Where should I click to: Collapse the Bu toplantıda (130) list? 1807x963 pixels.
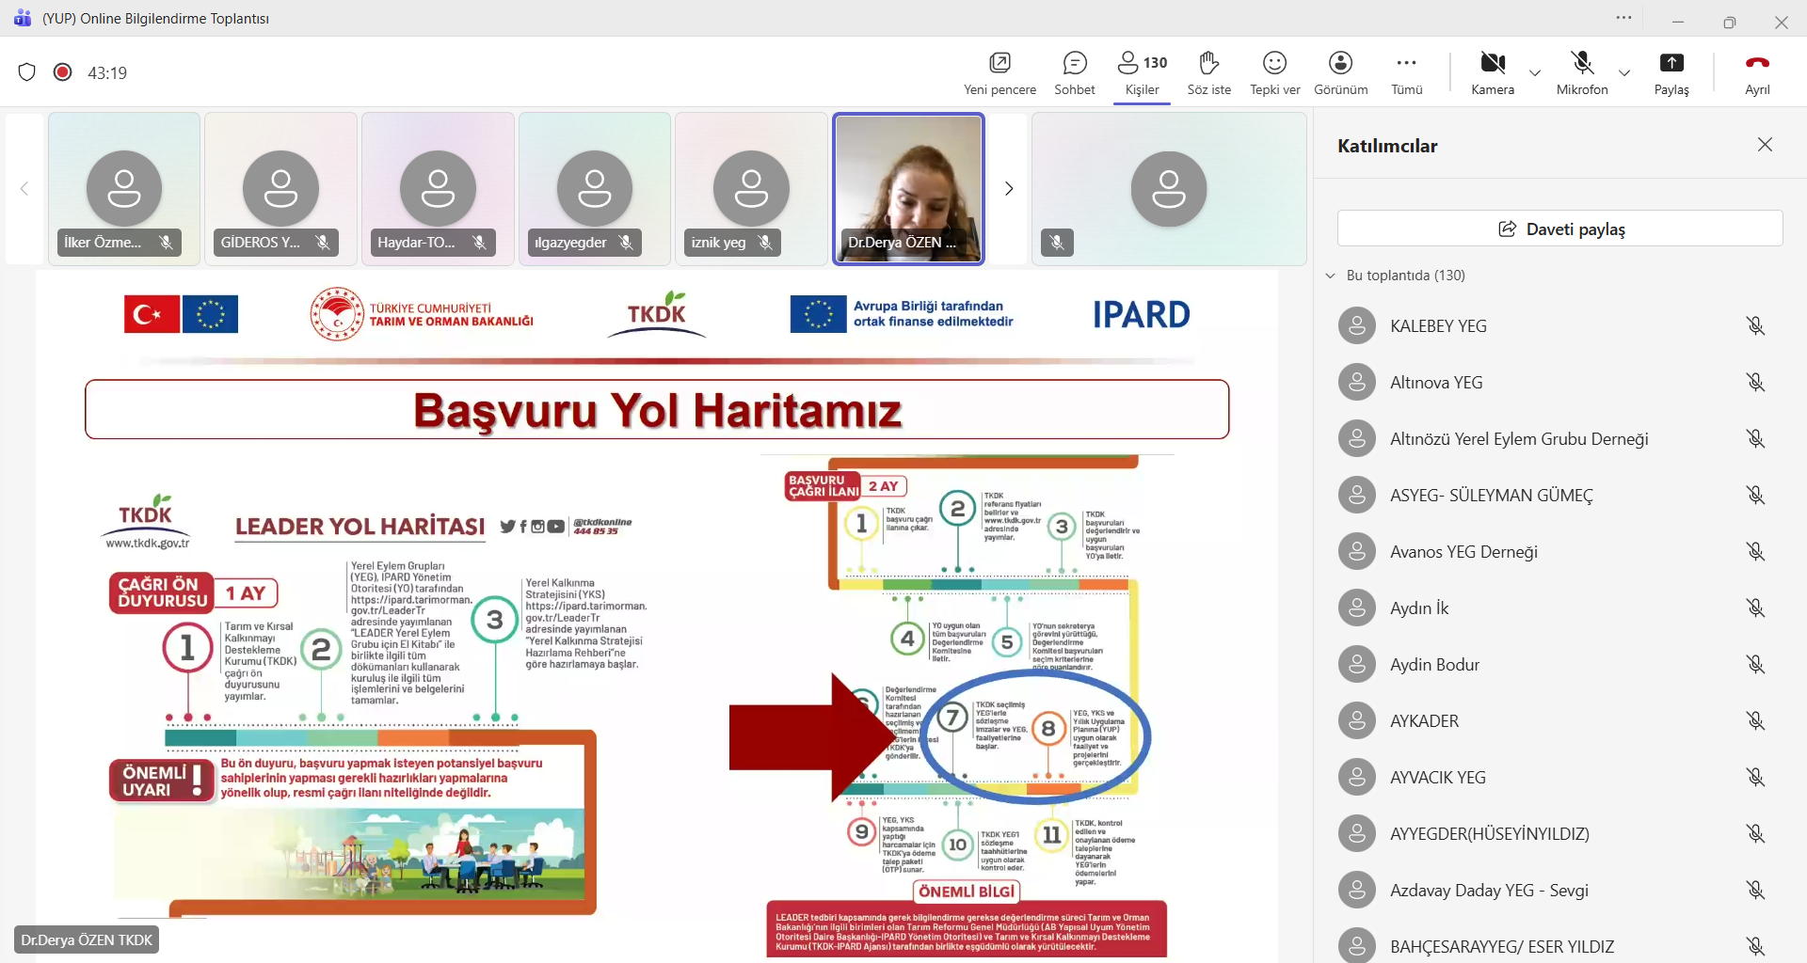pyautogui.click(x=1331, y=276)
